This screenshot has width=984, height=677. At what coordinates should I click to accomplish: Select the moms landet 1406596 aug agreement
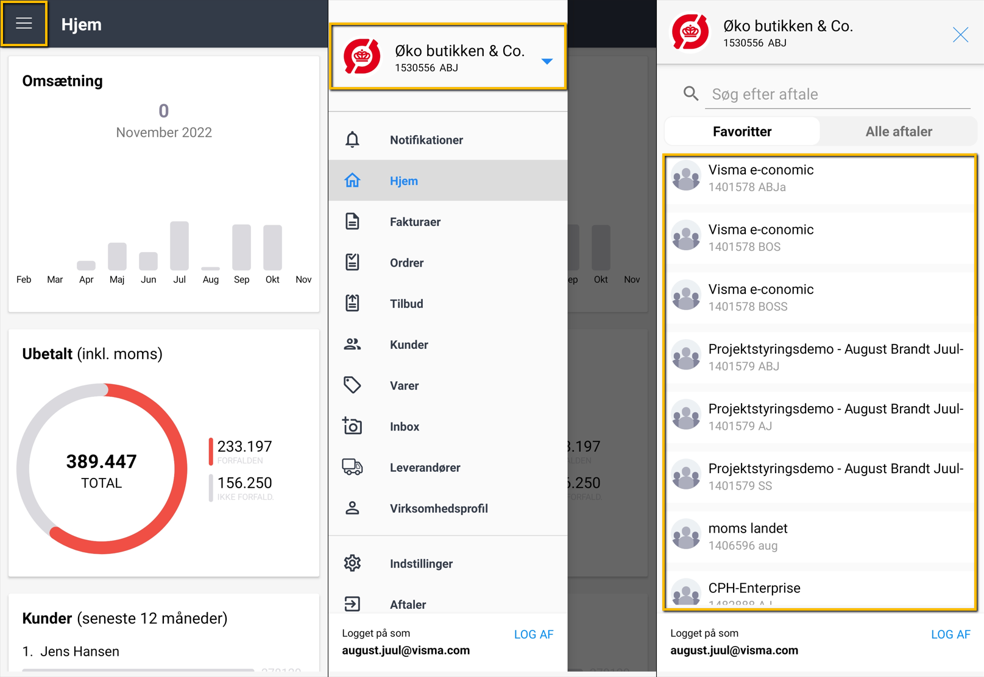[820, 536]
